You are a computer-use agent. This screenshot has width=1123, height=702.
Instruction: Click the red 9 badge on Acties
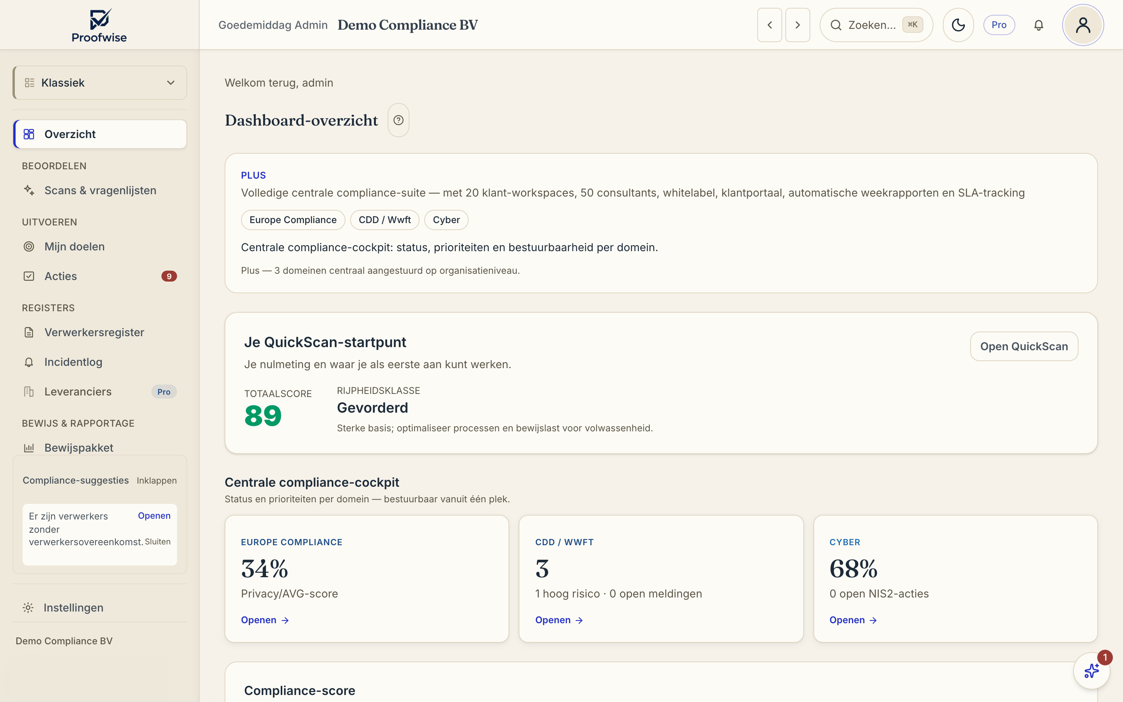[x=169, y=276]
